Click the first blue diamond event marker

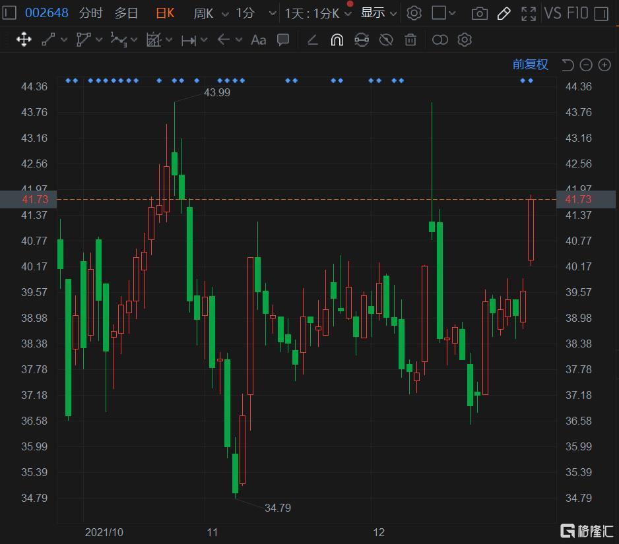coord(68,80)
